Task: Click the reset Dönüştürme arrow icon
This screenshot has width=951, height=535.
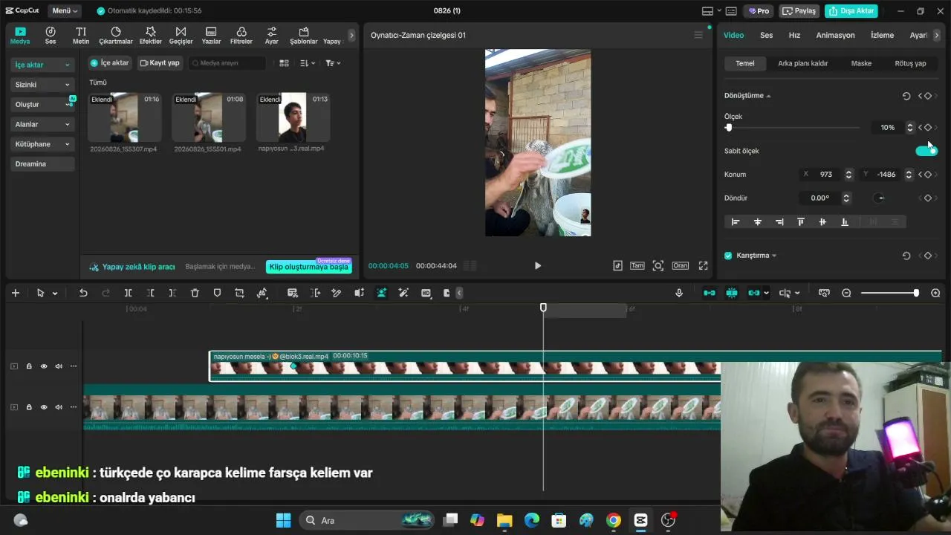Action: pyautogui.click(x=906, y=96)
